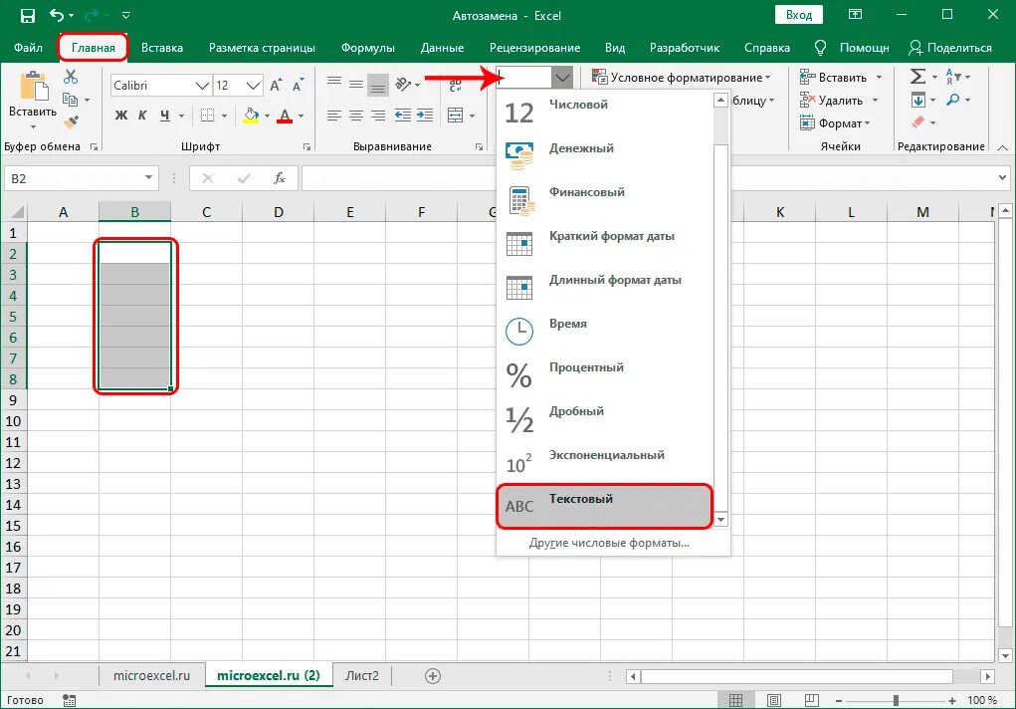This screenshot has height=709, width=1016.
Task: Click the Поделиться share button
Action: point(950,48)
